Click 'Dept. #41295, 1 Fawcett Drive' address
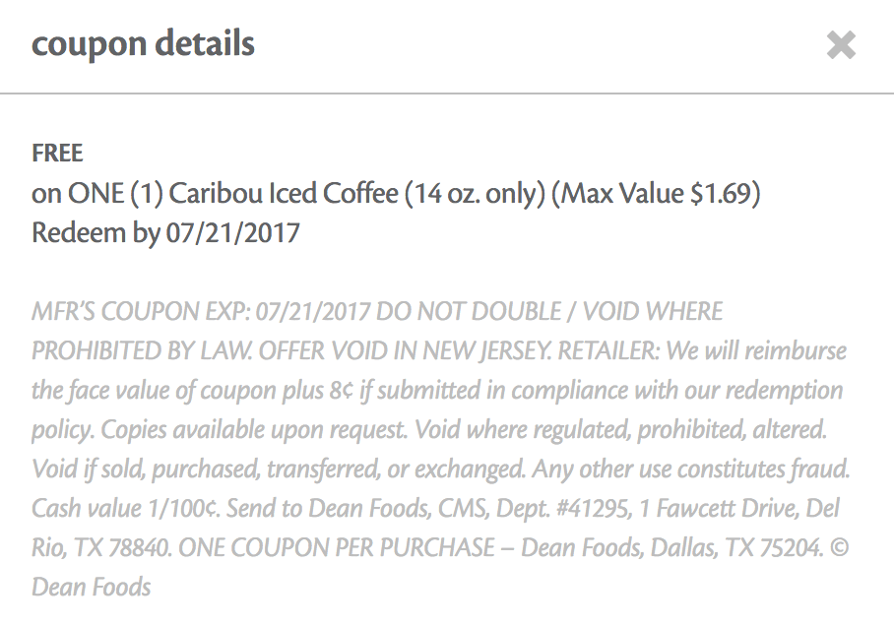894x626 pixels. (648, 508)
